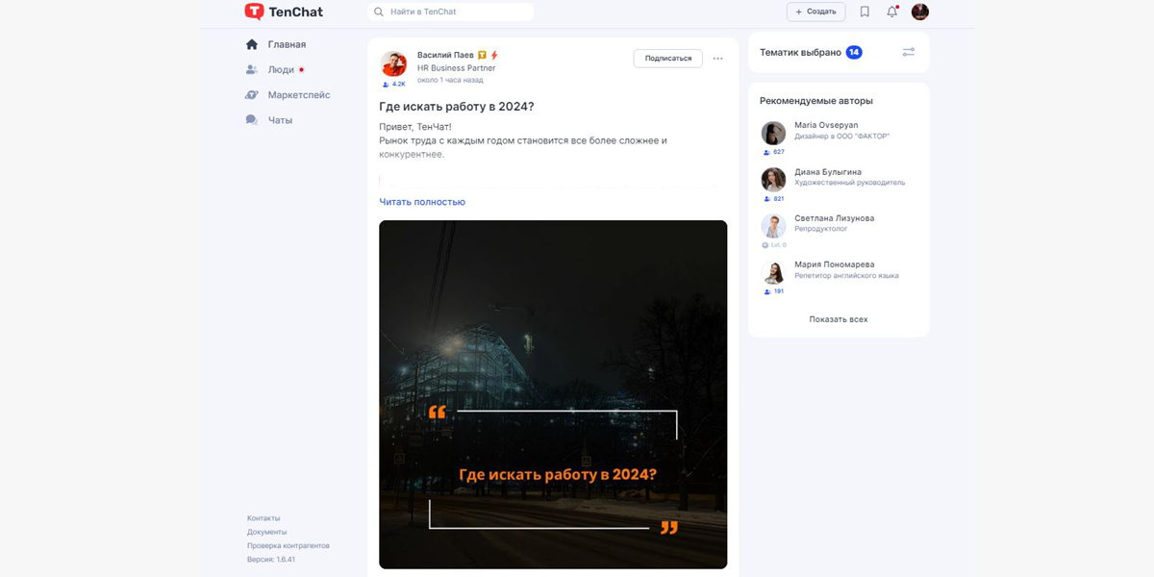This screenshot has height=577, width=1154.
Task: Open notifications bell icon
Action: click(x=892, y=12)
